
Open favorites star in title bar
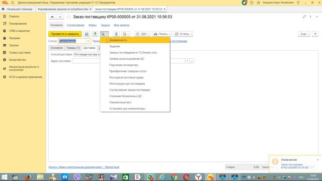[x=258, y=3]
